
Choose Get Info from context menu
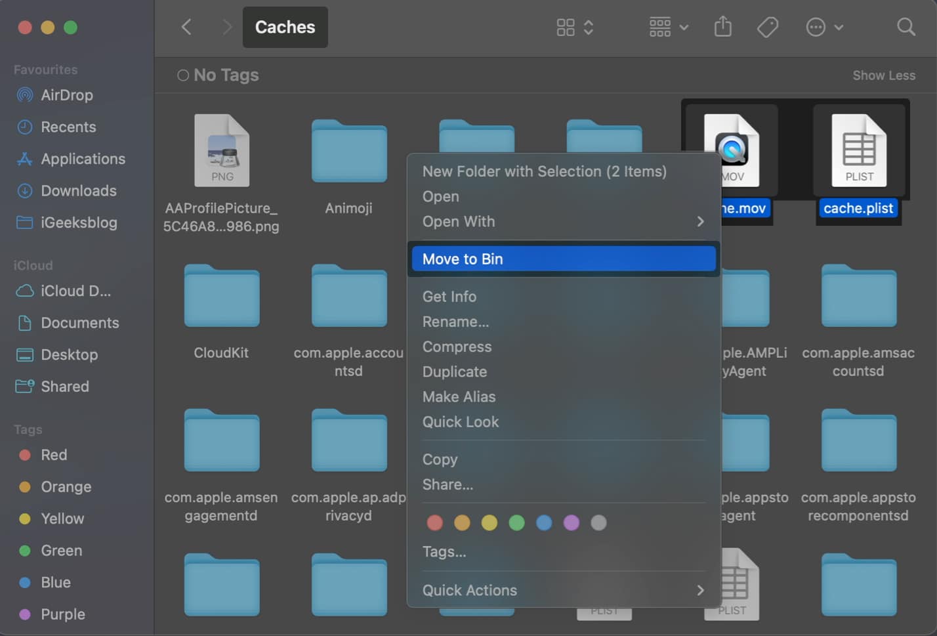pos(449,297)
